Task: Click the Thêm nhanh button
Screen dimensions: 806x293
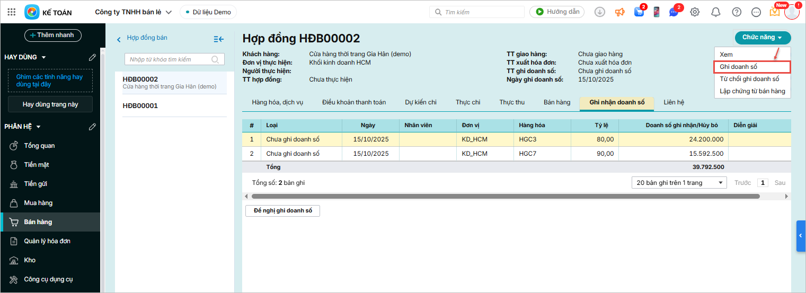Action: (52, 35)
